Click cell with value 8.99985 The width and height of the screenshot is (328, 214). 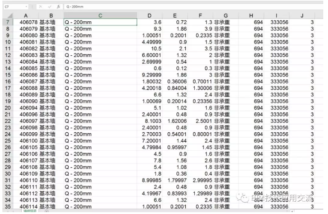point(149,180)
